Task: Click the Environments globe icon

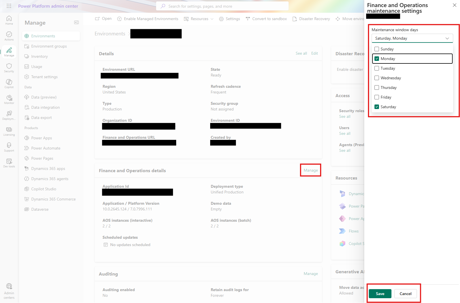Action: (x=27, y=36)
